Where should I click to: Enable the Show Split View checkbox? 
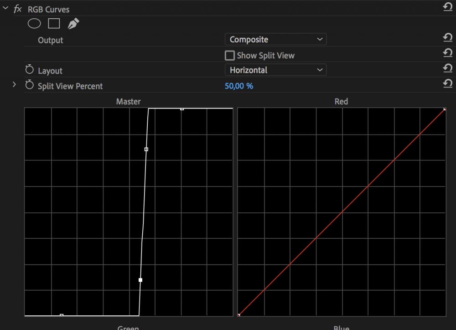[x=230, y=56]
